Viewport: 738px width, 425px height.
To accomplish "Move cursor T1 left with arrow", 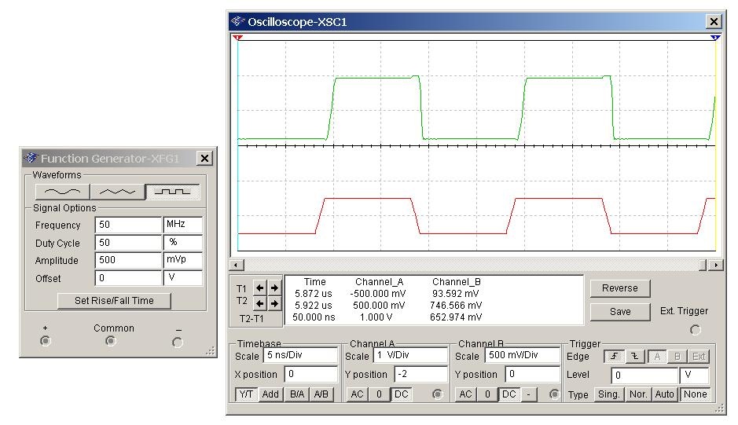I will pos(260,288).
